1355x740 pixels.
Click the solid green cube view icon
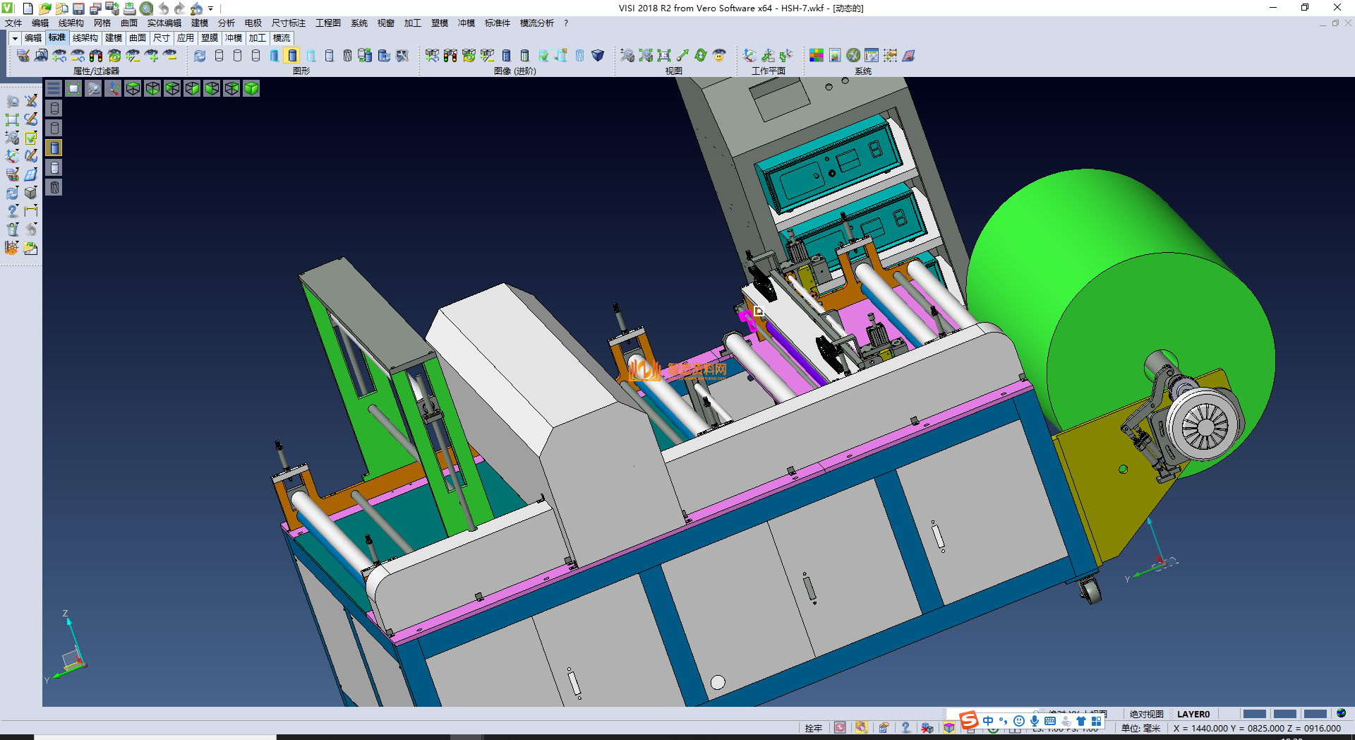pyautogui.click(x=251, y=88)
